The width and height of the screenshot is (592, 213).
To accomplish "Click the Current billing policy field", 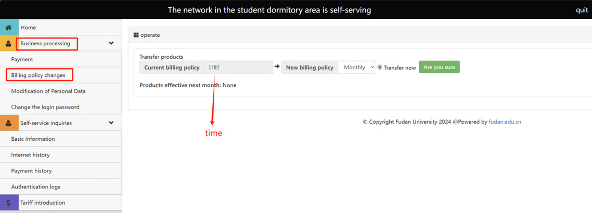I will click(238, 68).
